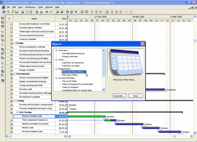This screenshot has height=142, width=197.
Task: Click the ConceptDraw document icon by the File menu
Action: pos(3,7)
